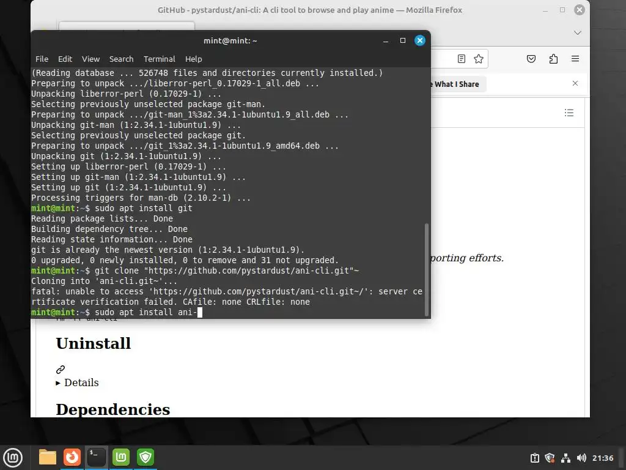Image resolution: width=626 pixels, height=470 pixels.
Task: Close the What I Share bar
Action: coord(575,83)
